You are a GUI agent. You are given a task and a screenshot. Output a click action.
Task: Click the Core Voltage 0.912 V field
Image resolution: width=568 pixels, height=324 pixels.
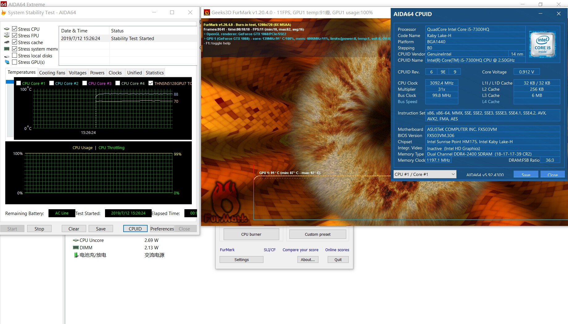click(x=527, y=72)
